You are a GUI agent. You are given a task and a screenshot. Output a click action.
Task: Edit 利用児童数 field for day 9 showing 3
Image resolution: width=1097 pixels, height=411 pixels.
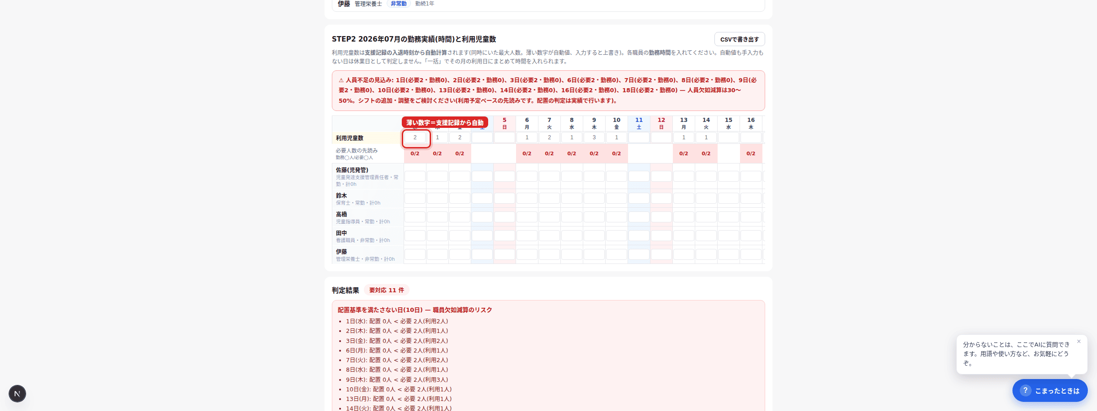coord(594,137)
